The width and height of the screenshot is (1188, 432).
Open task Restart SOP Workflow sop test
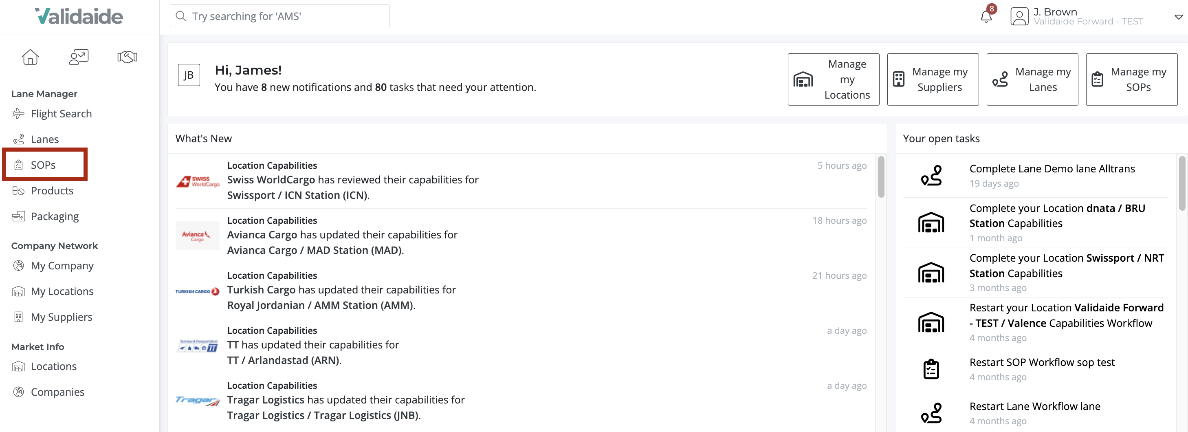1041,362
